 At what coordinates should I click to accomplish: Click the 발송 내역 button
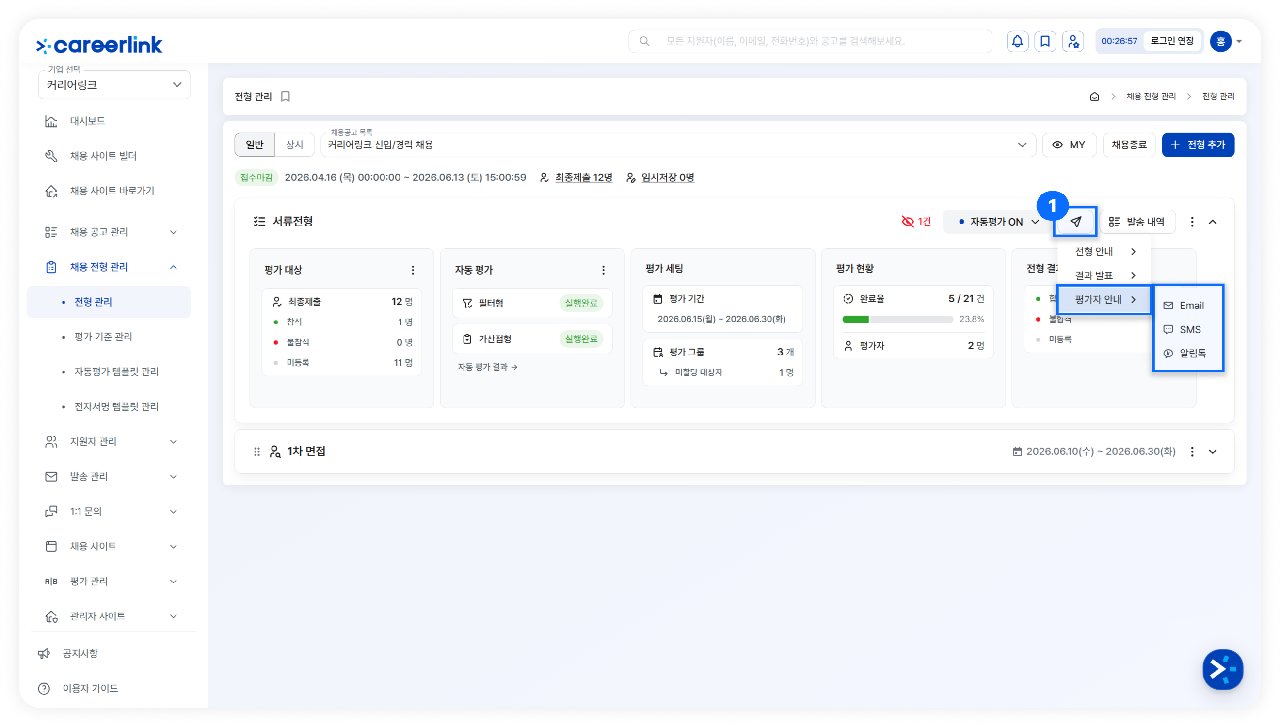(x=1138, y=222)
